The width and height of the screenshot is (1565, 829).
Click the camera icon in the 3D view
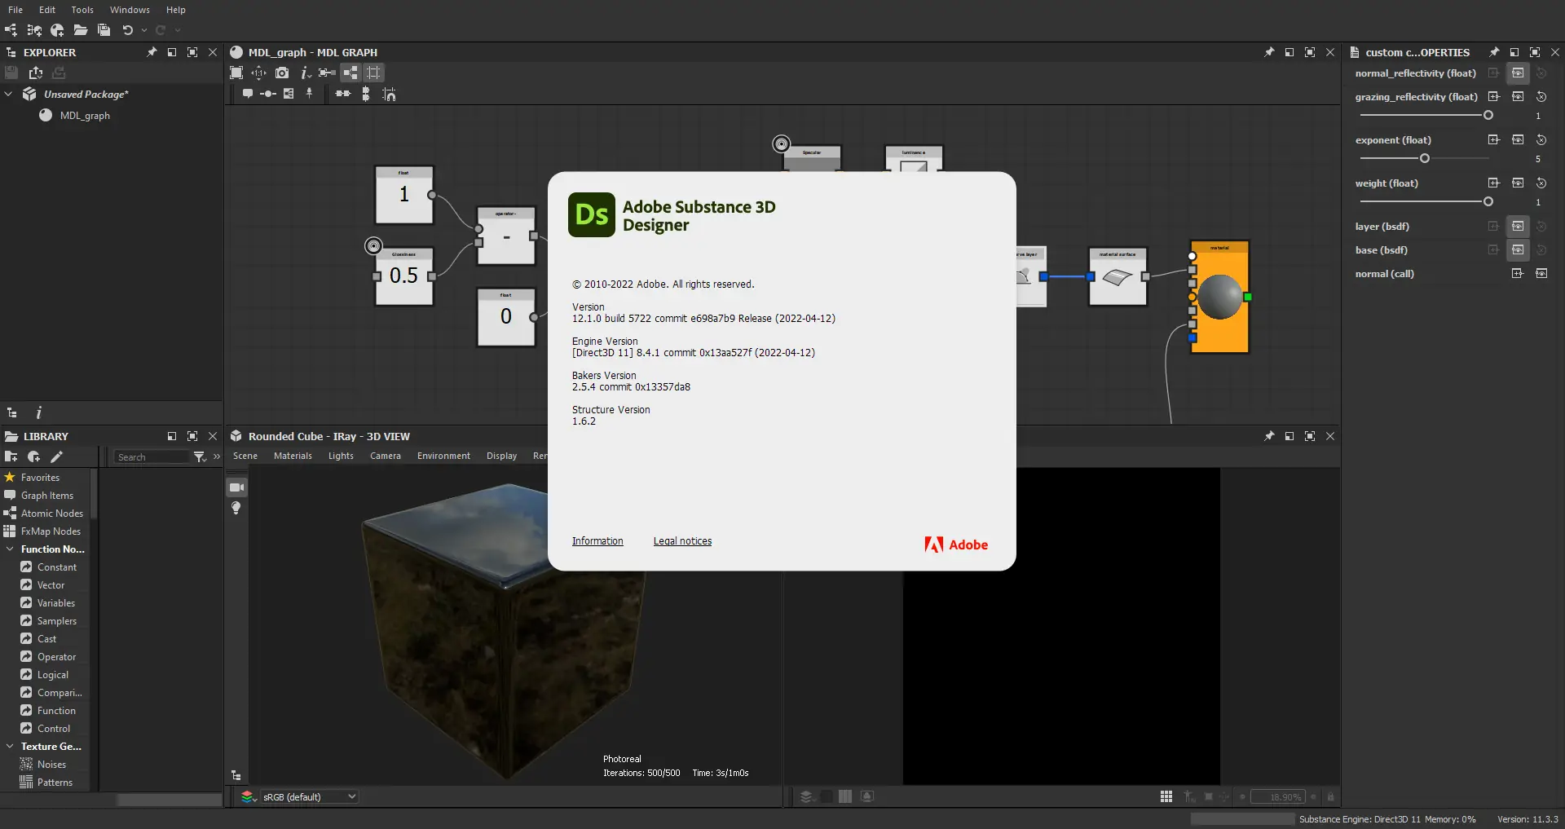pos(236,487)
